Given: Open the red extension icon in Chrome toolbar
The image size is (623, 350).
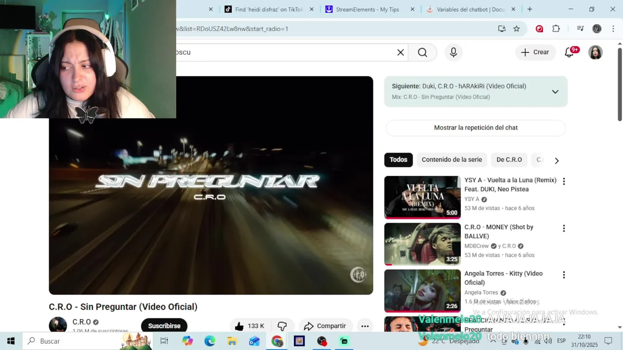Looking at the screenshot, I should (x=539, y=29).
